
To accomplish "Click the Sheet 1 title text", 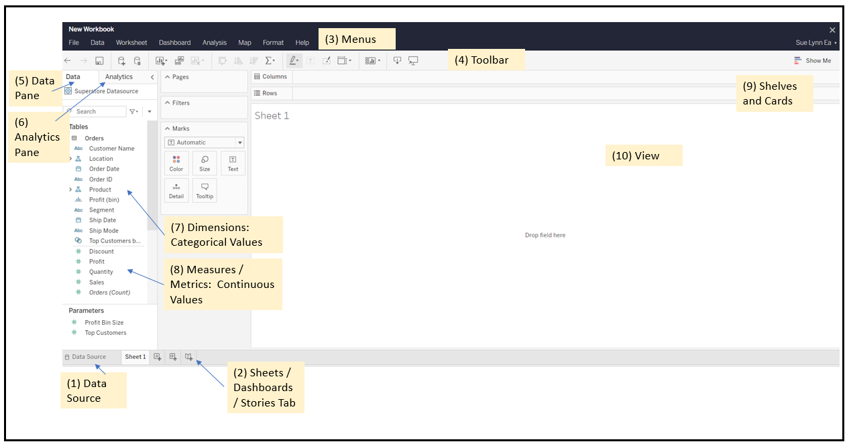I will pos(272,116).
